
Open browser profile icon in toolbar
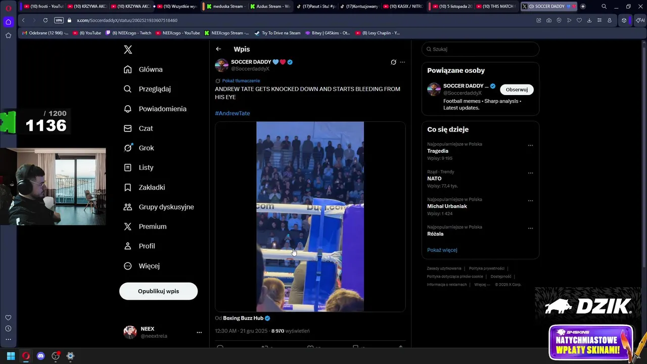pos(610,20)
